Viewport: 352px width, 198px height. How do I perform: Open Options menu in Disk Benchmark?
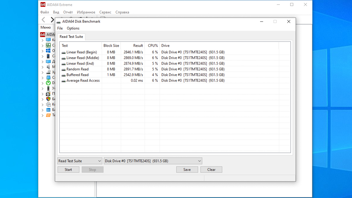tap(73, 28)
